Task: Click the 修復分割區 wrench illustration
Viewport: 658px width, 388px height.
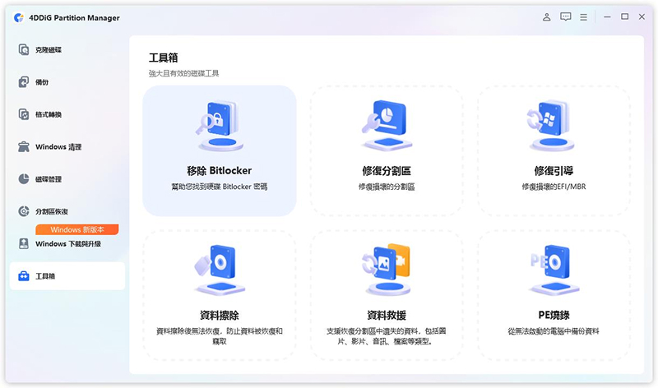Action: click(387, 126)
